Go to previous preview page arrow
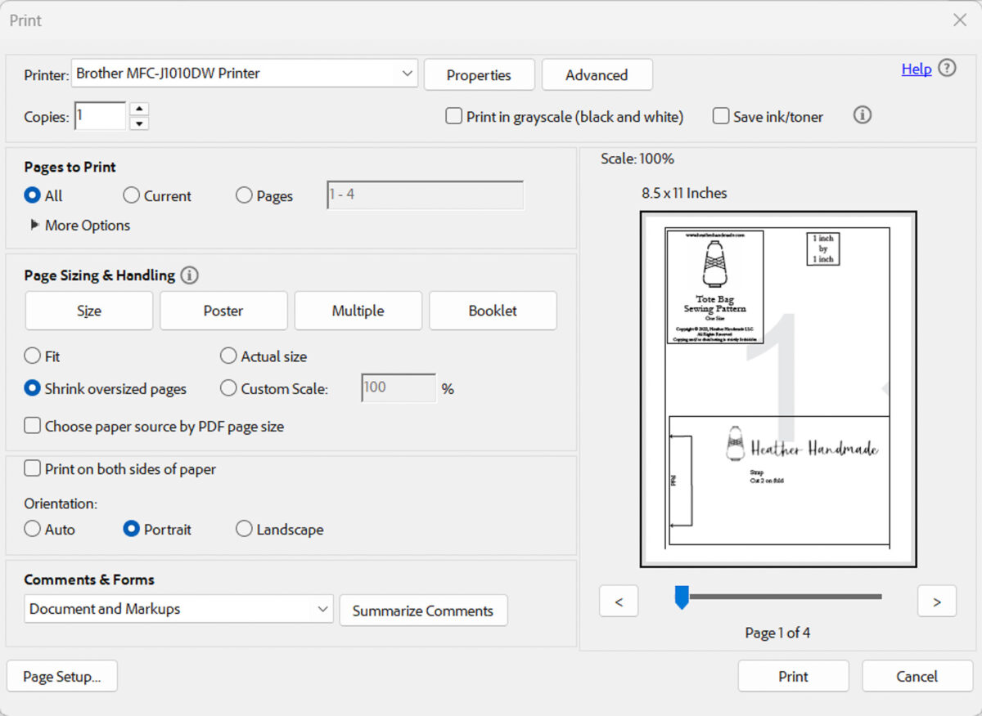The height and width of the screenshot is (716, 982). 619,602
